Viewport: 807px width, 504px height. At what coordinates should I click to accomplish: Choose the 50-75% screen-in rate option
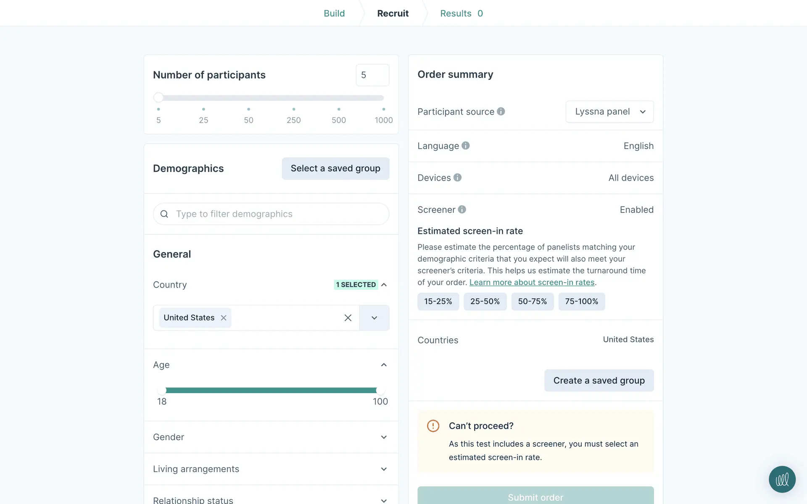point(532,302)
